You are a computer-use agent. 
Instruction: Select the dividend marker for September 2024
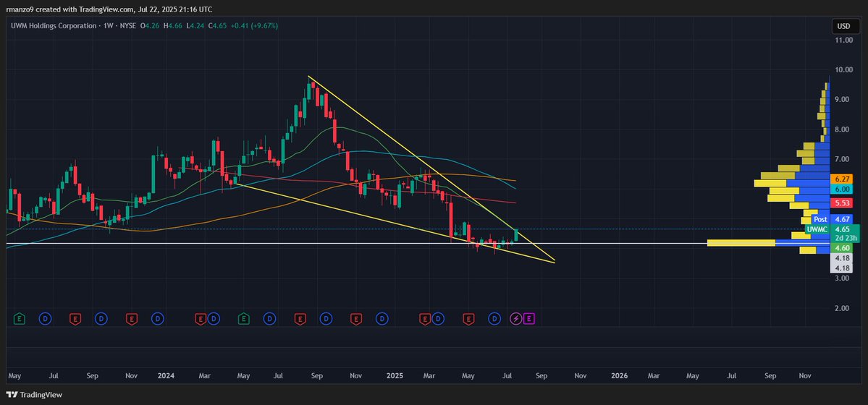click(x=326, y=319)
